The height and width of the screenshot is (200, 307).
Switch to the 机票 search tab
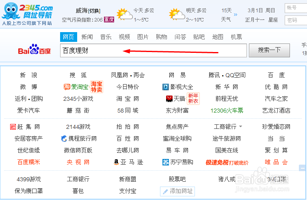236,37
